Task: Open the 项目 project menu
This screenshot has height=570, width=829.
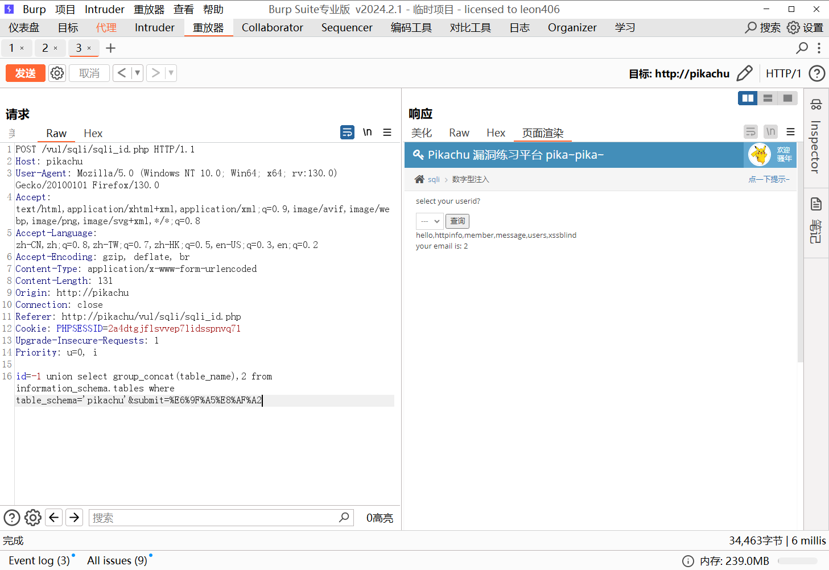Action: click(65, 9)
